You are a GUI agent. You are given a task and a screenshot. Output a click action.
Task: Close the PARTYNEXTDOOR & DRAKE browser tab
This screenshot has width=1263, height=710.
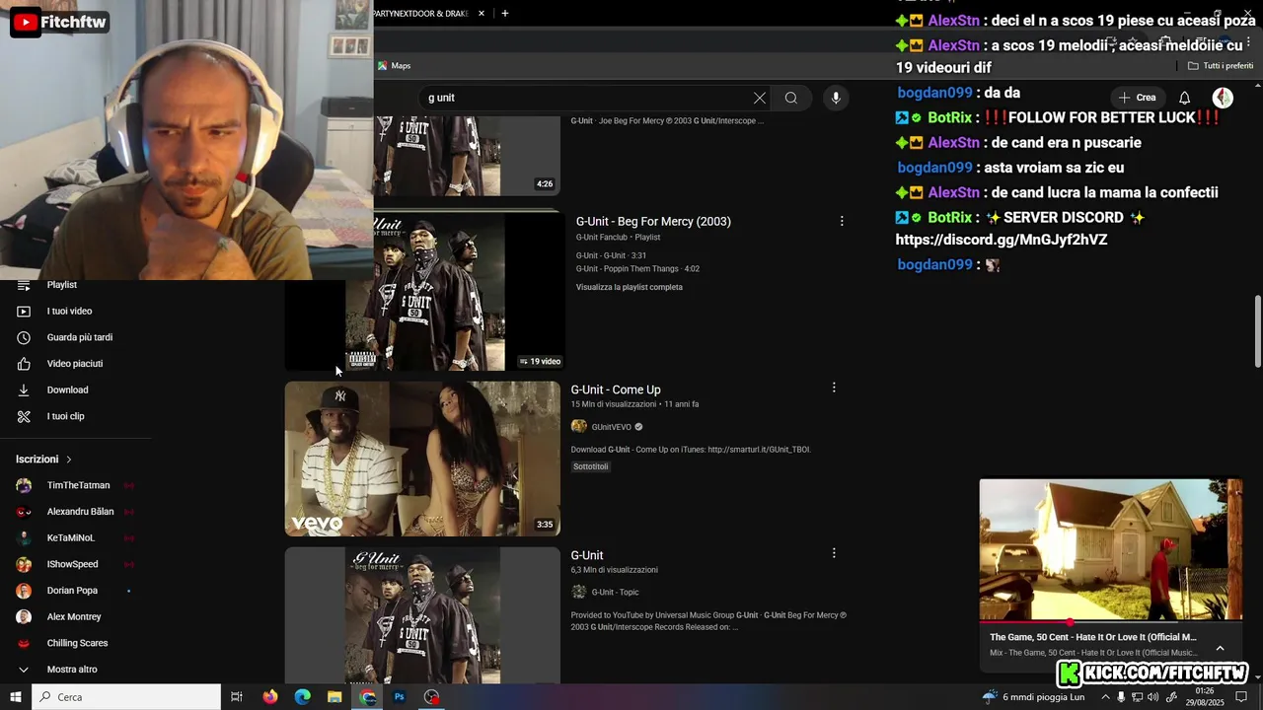pyautogui.click(x=482, y=13)
